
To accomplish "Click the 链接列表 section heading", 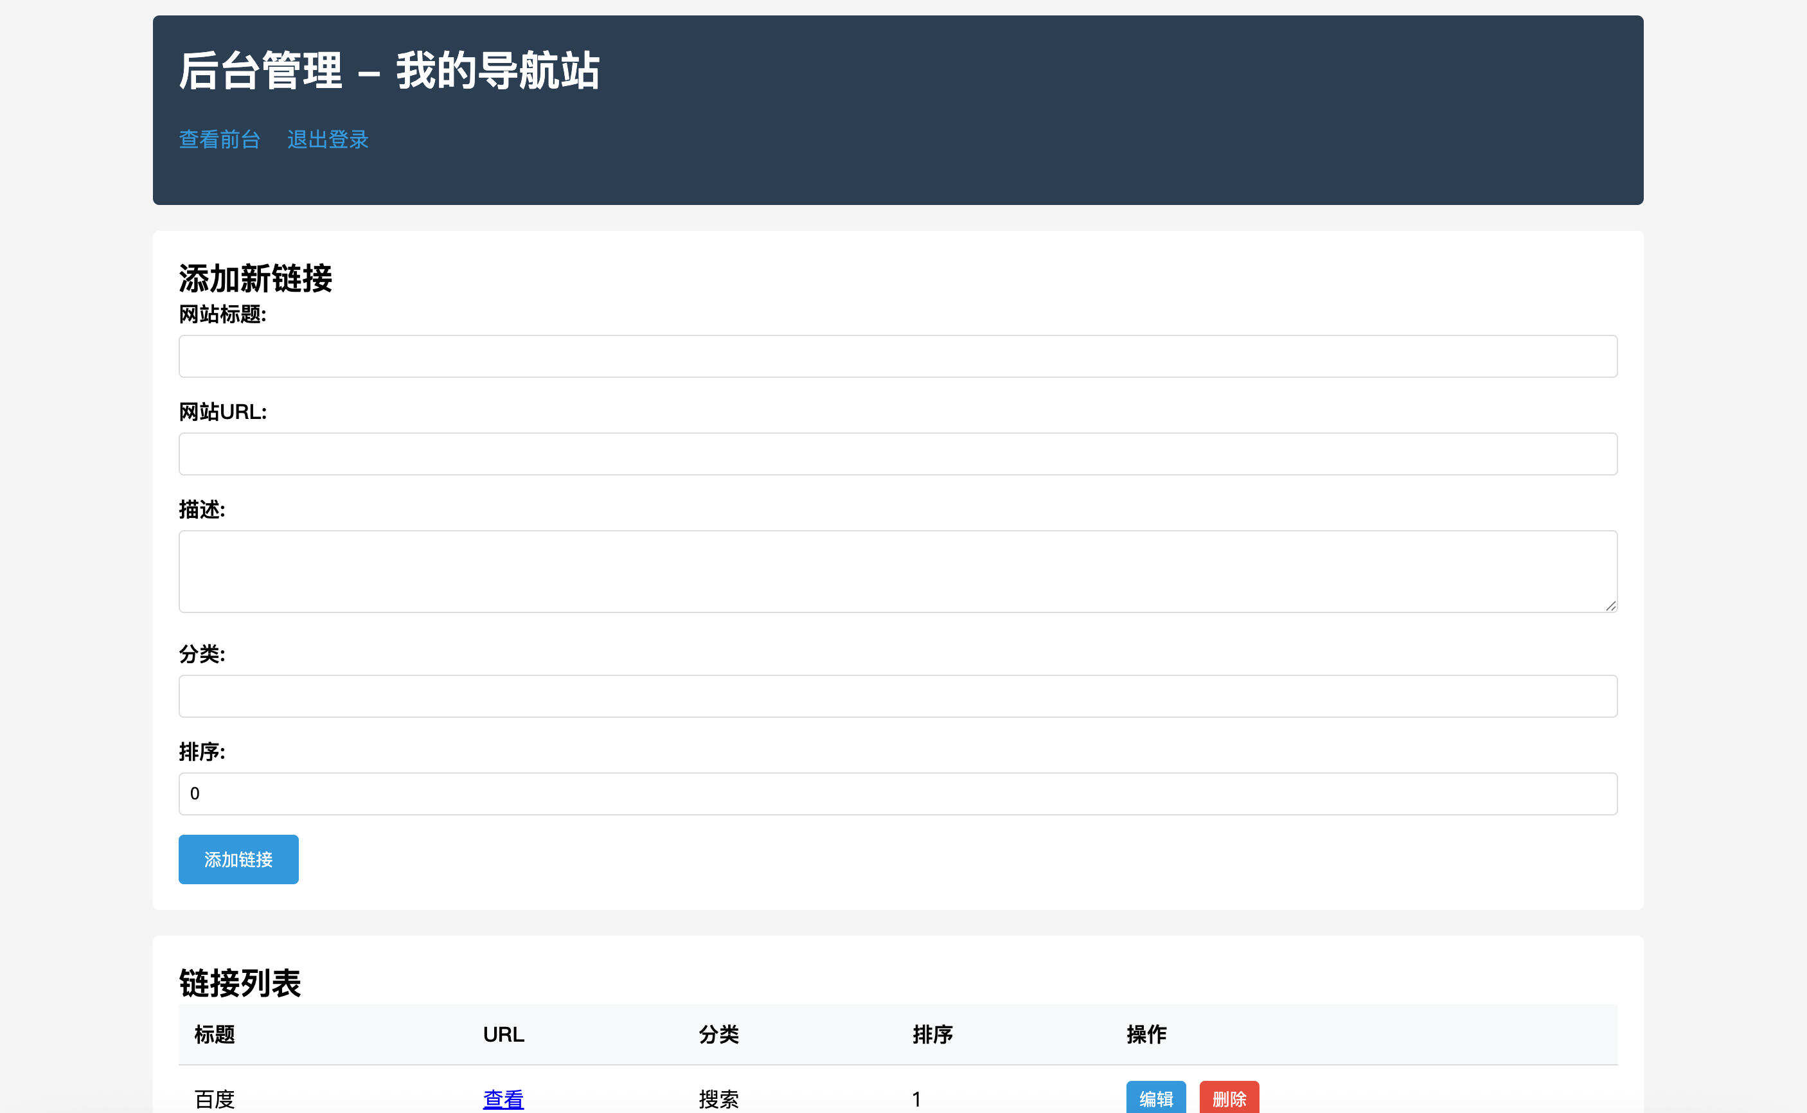I will click(238, 983).
